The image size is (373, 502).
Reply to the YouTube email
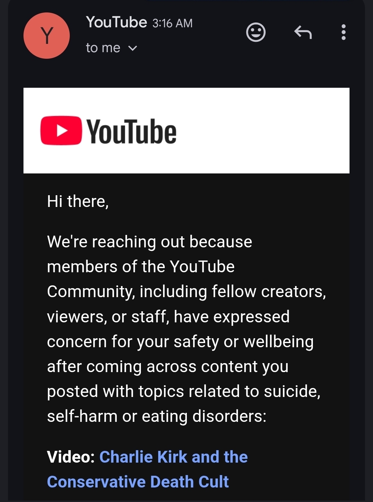pyautogui.click(x=303, y=32)
